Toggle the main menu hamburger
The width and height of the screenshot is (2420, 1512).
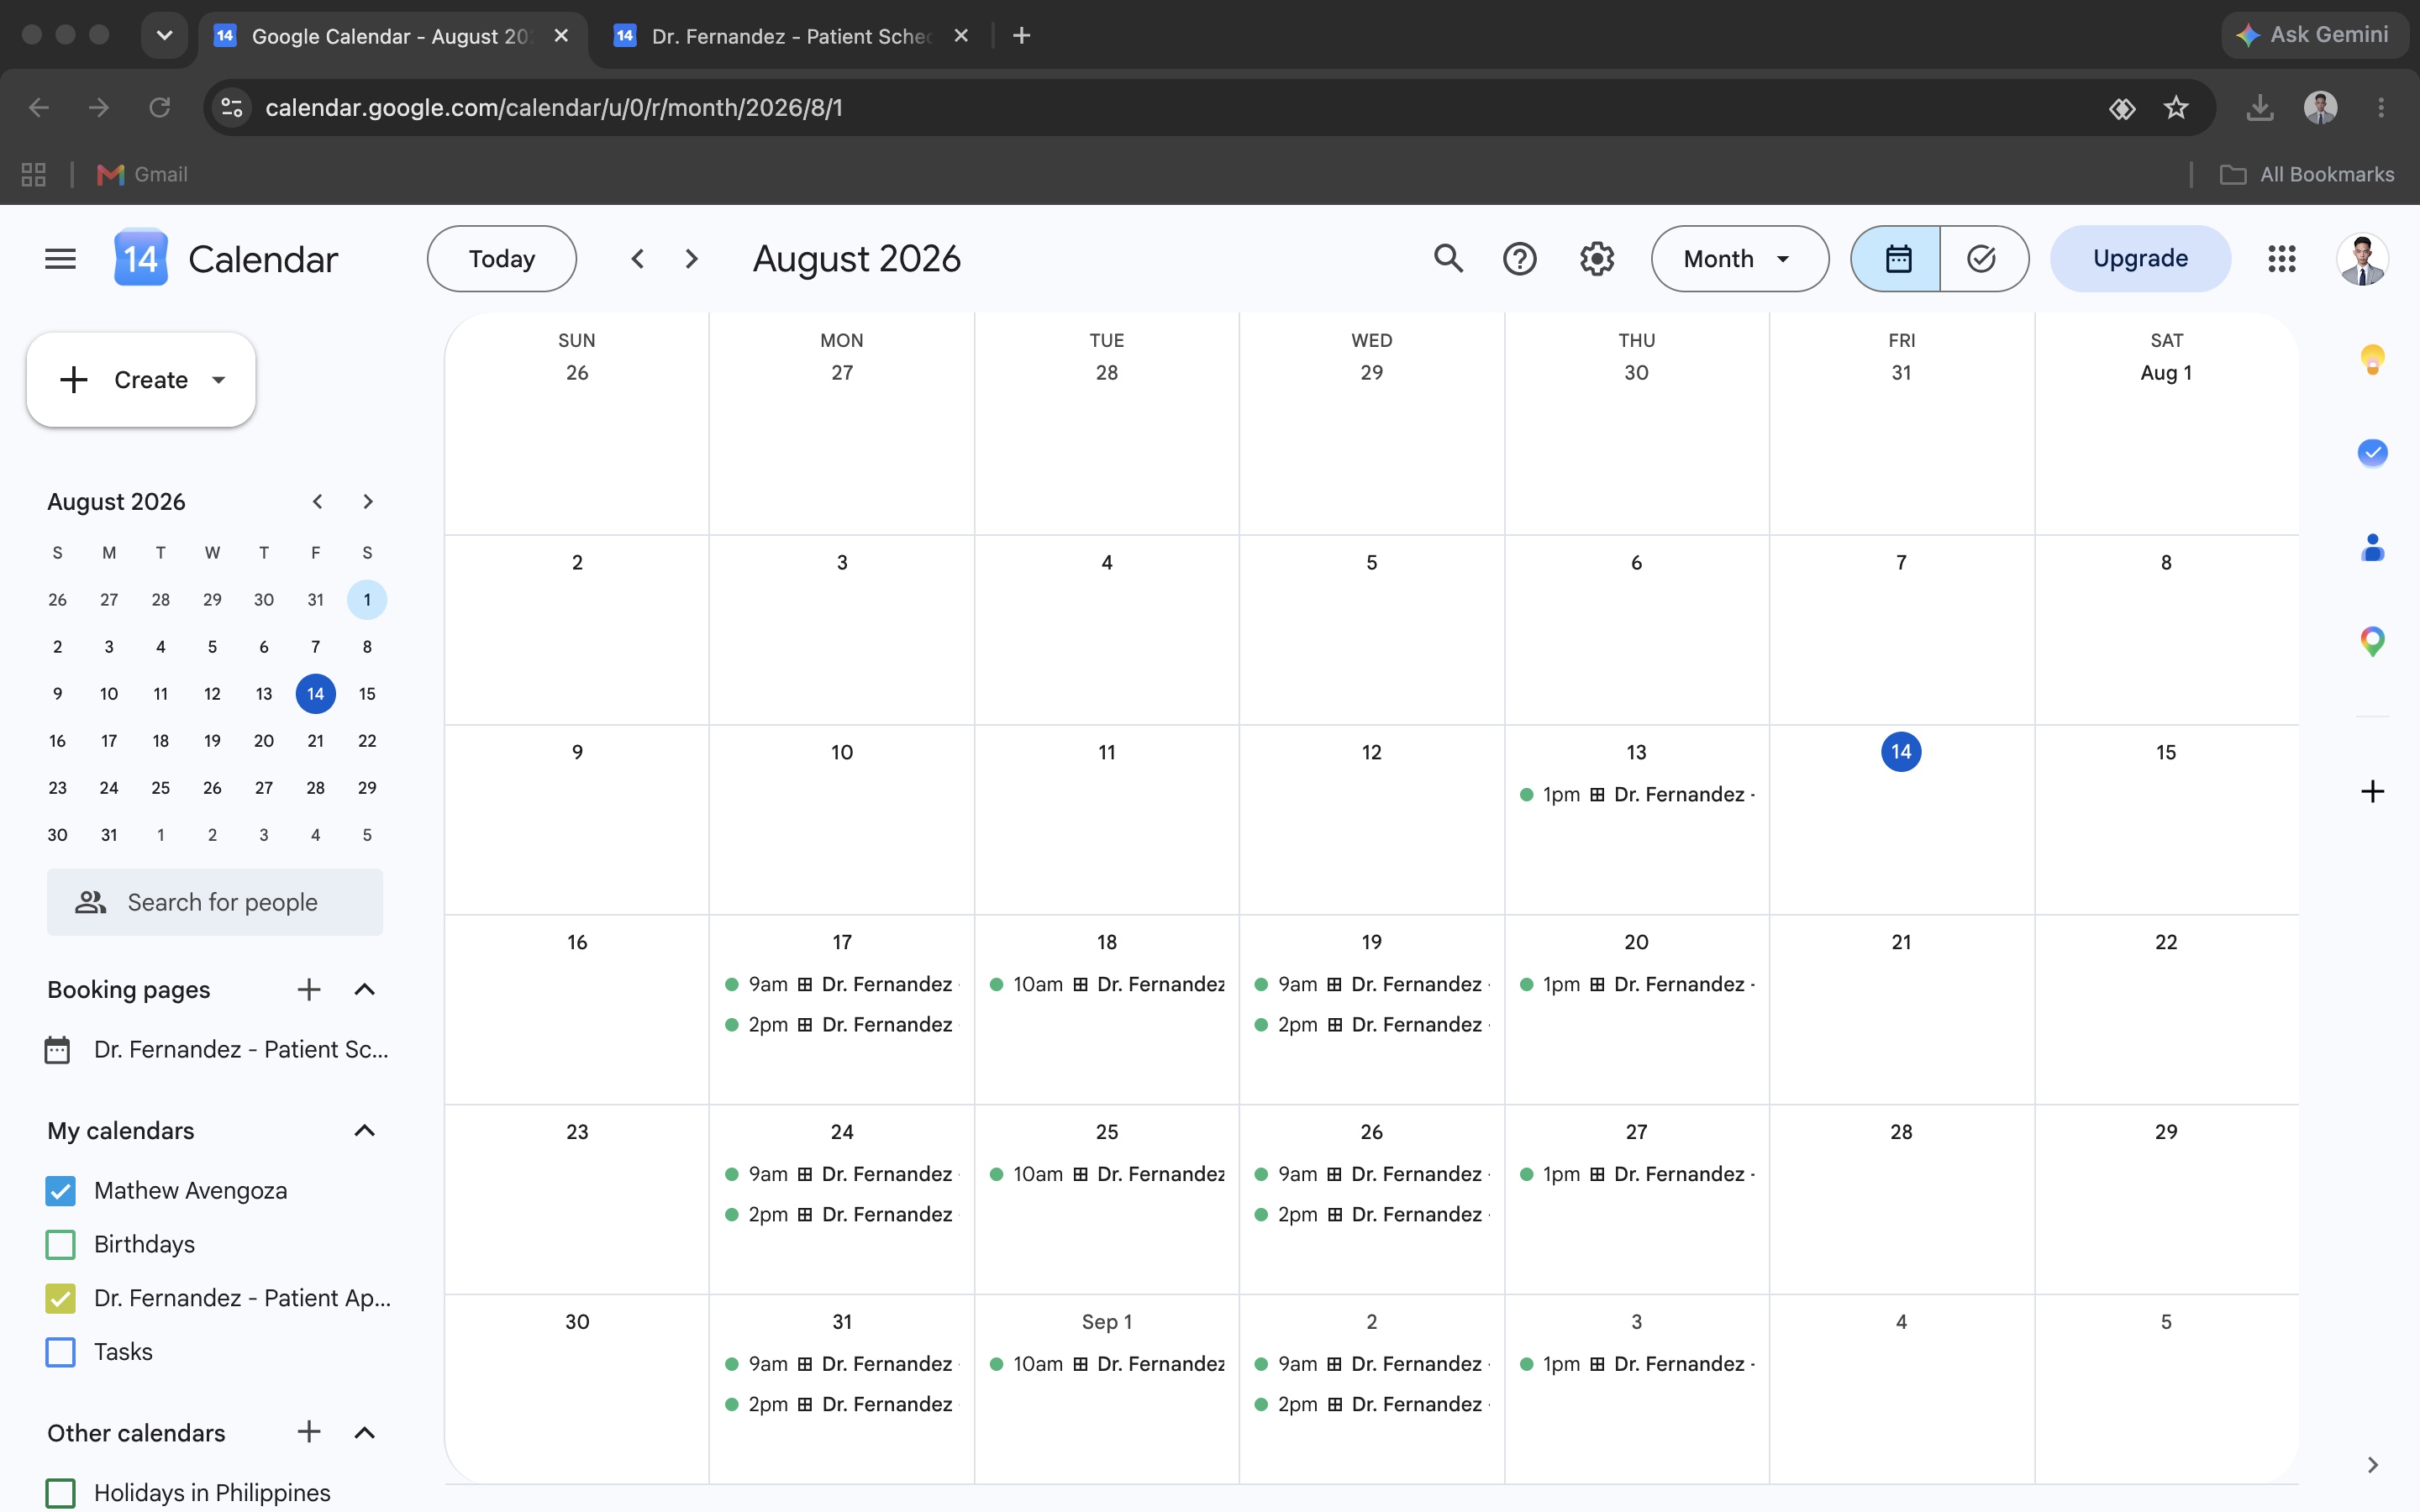pyautogui.click(x=60, y=259)
